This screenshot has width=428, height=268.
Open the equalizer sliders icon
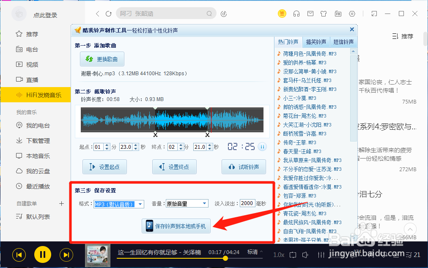(321, 255)
